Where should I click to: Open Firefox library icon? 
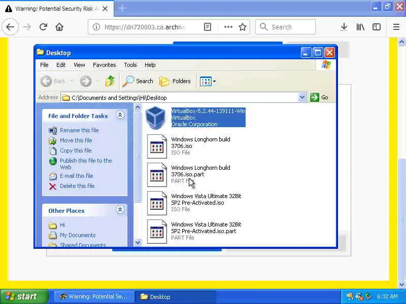360,27
